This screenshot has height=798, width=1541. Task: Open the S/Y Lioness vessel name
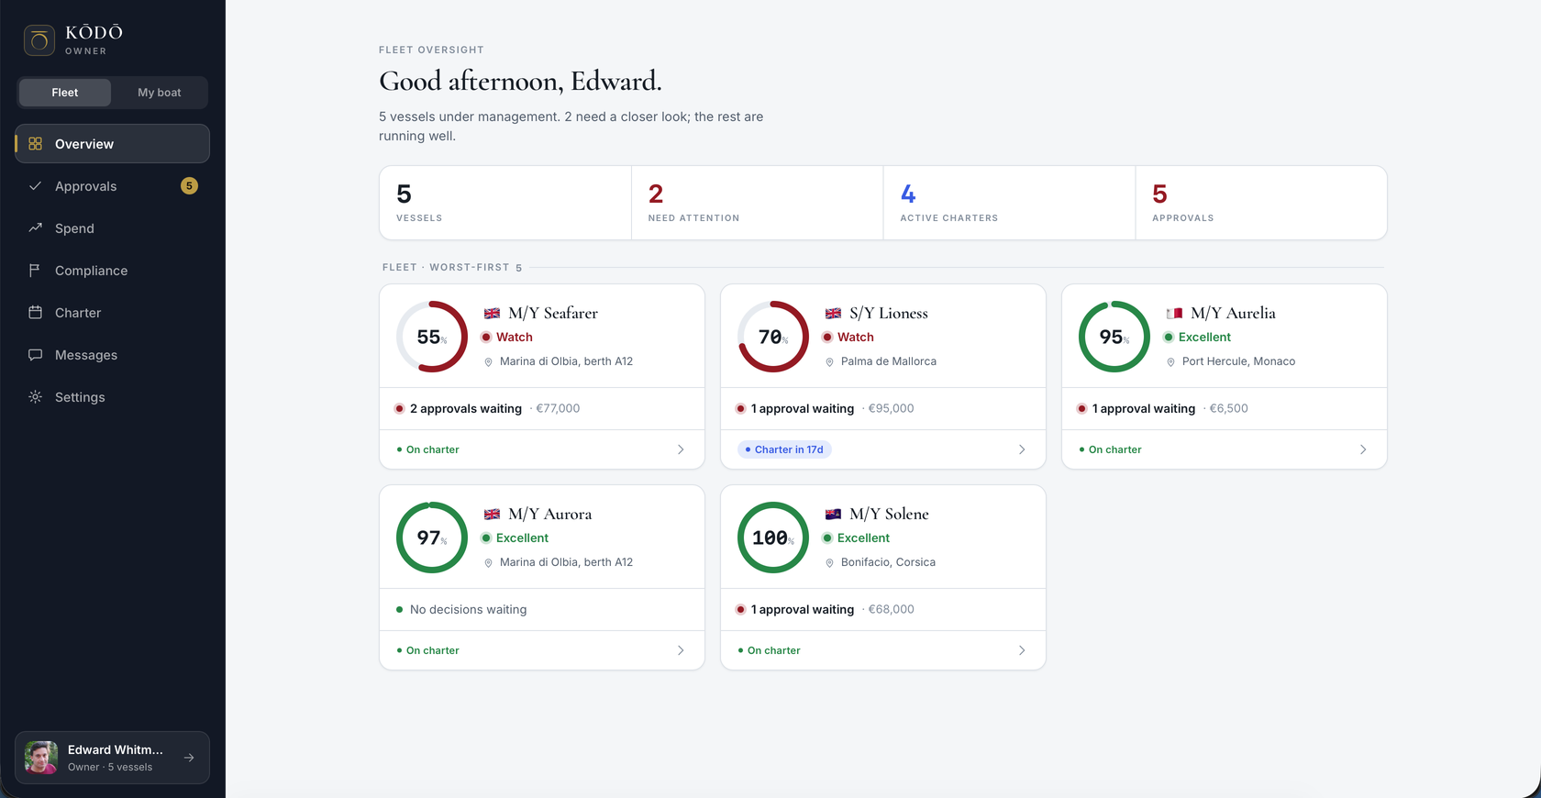889,313
